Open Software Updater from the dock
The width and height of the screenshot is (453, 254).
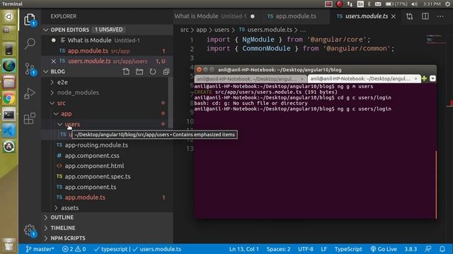[x=9, y=147]
